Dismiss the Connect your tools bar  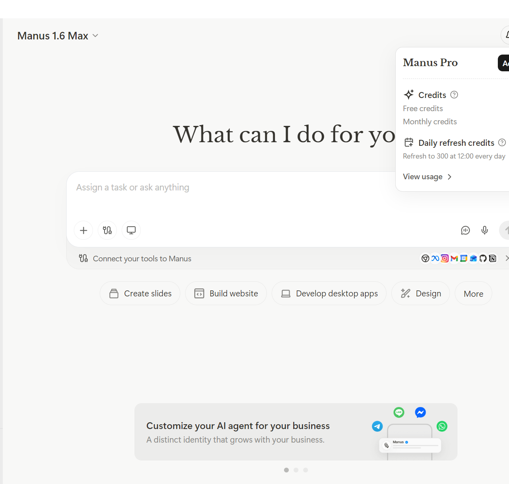[507, 258]
